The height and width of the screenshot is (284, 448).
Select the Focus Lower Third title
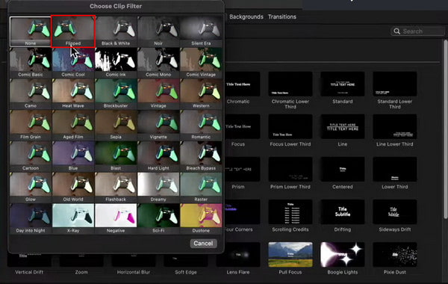(x=290, y=131)
